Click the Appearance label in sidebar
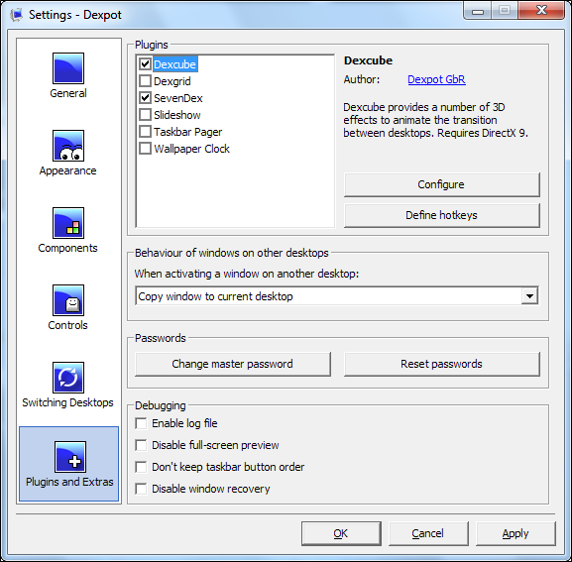This screenshot has width=572, height=562. (68, 170)
